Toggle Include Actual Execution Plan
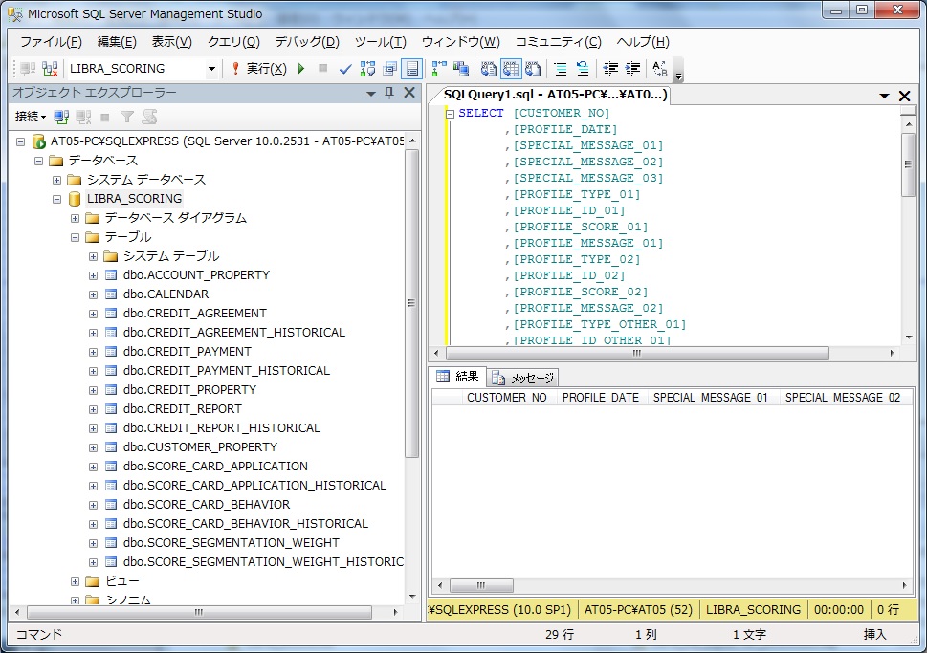 [439, 69]
